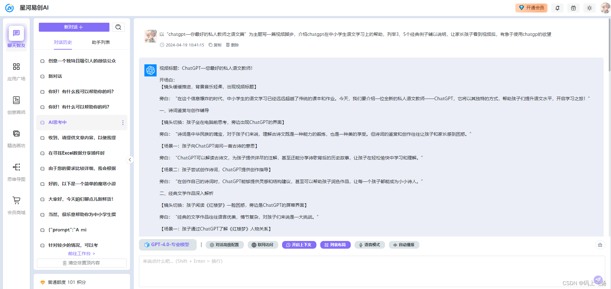Toggle 联网访问 web access
Screen dimensions: 611x289
(262, 245)
